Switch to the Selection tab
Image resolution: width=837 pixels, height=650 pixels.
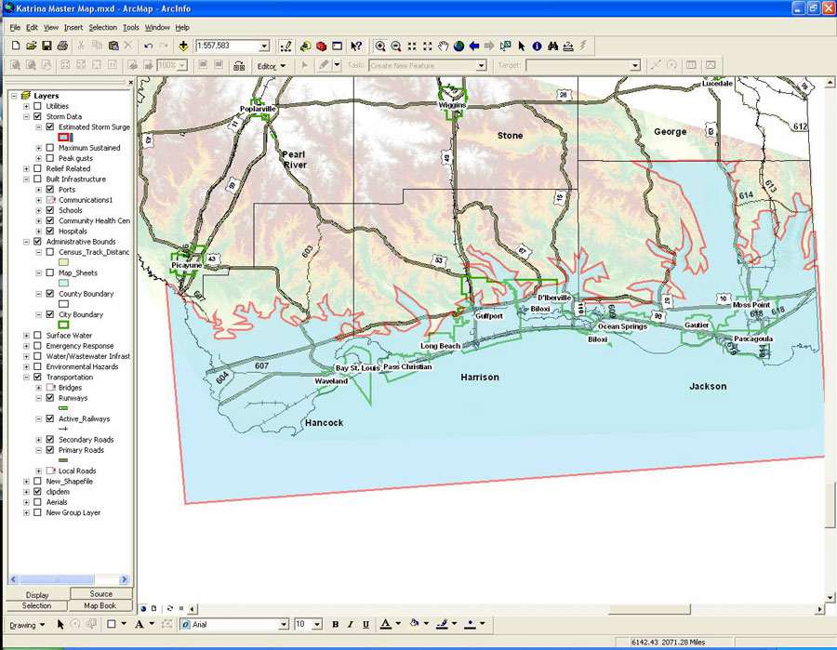click(37, 605)
